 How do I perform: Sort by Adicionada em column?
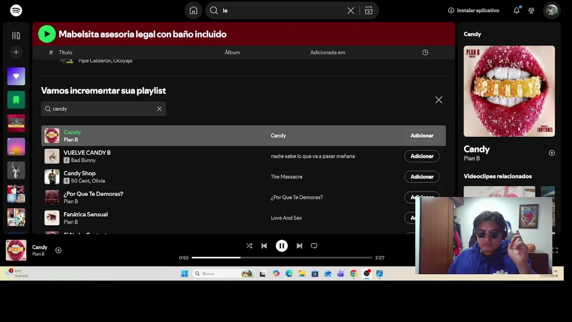click(328, 52)
